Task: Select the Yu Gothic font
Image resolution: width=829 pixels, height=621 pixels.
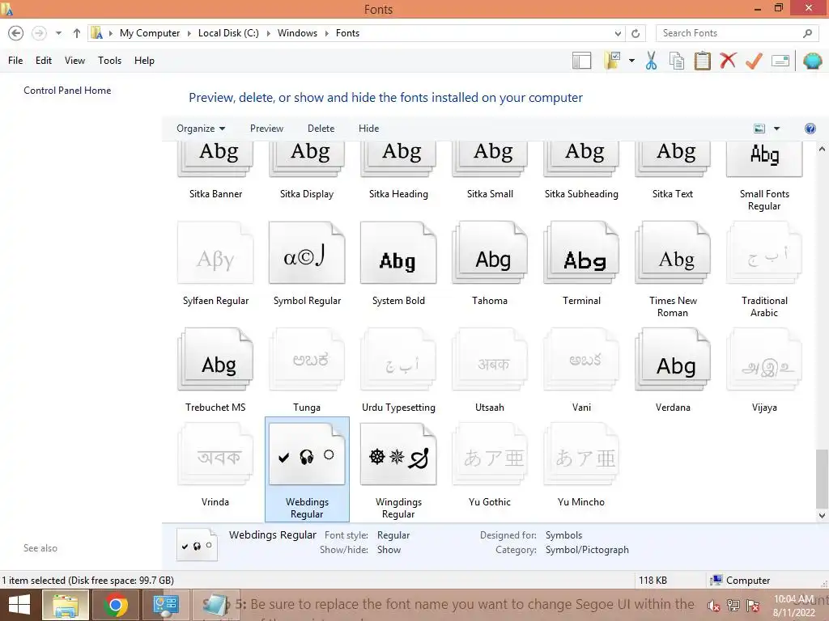Action: pyautogui.click(x=490, y=465)
